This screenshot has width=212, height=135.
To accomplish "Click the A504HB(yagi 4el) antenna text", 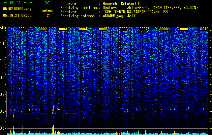I will point(119,16).
